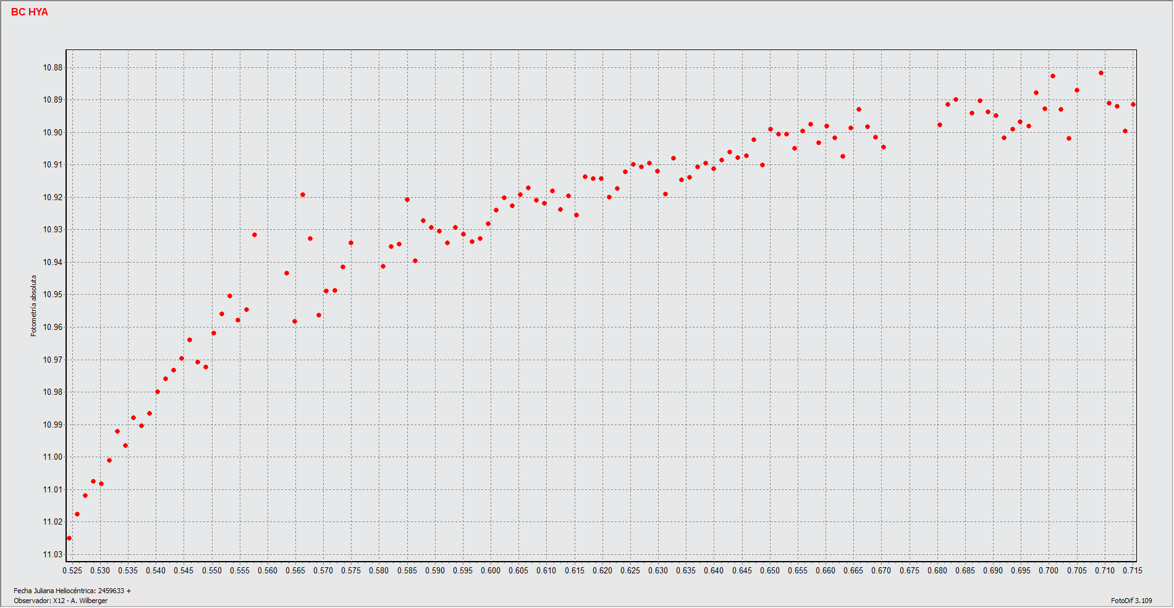Image resolution: width=1174 pixels, height=608 pixels.
Task: Click the 11.00 y-axis tick label
Action: click(53, 457)
